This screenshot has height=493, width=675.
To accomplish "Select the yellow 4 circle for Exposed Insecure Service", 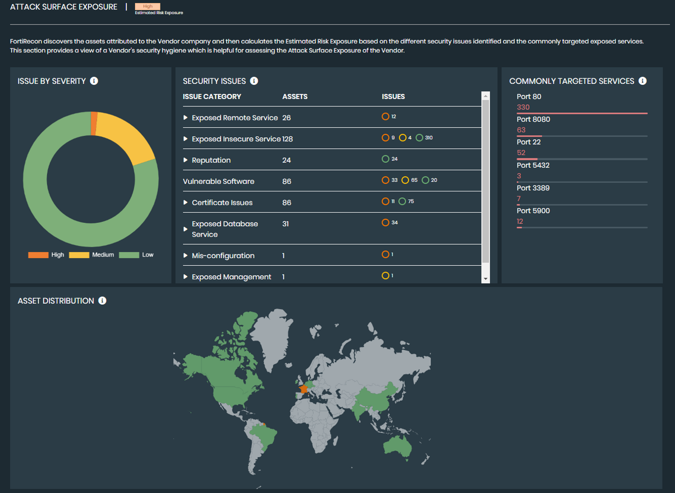I will [x=402, y=138].
